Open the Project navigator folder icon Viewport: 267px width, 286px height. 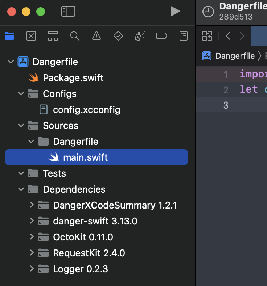[9, 36]
